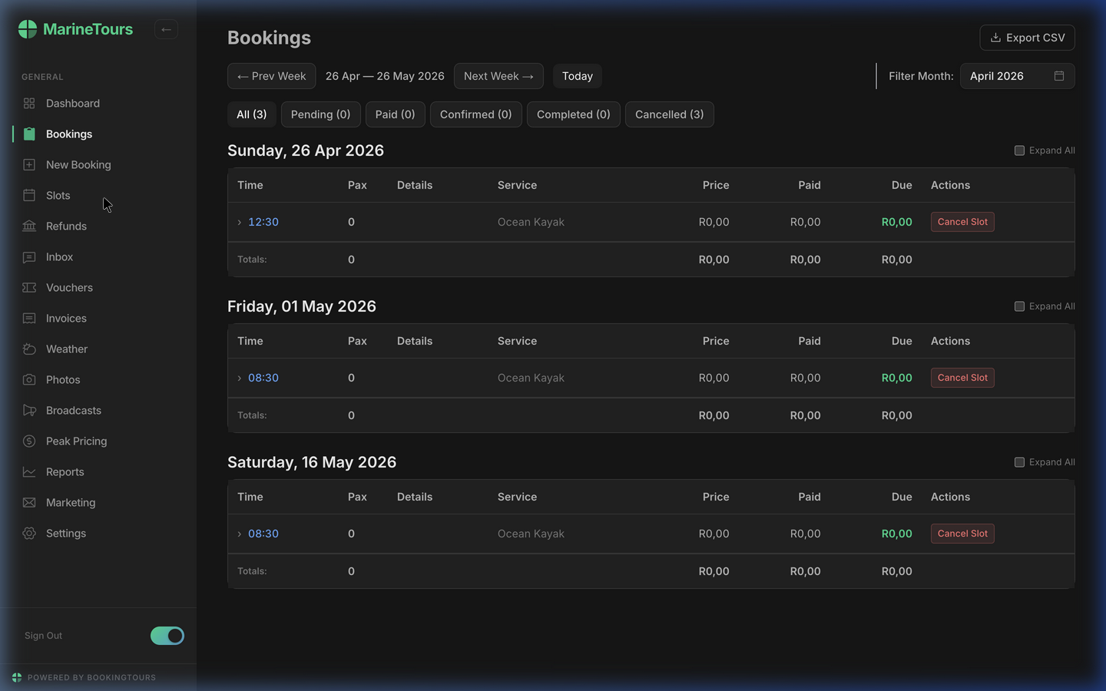1106x691 pixels.
Task: Expand the 08:30 row chevron on Saturday 16 May
Action: pos(240,534)
